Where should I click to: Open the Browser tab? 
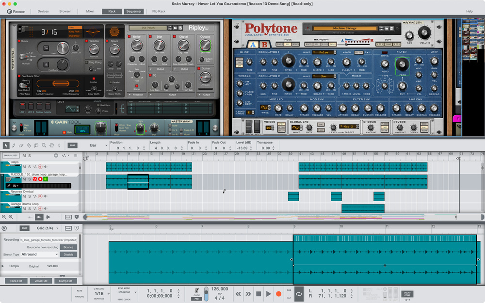65,11
